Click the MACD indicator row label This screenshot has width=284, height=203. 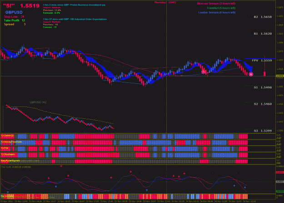click(x=7, y=135)
